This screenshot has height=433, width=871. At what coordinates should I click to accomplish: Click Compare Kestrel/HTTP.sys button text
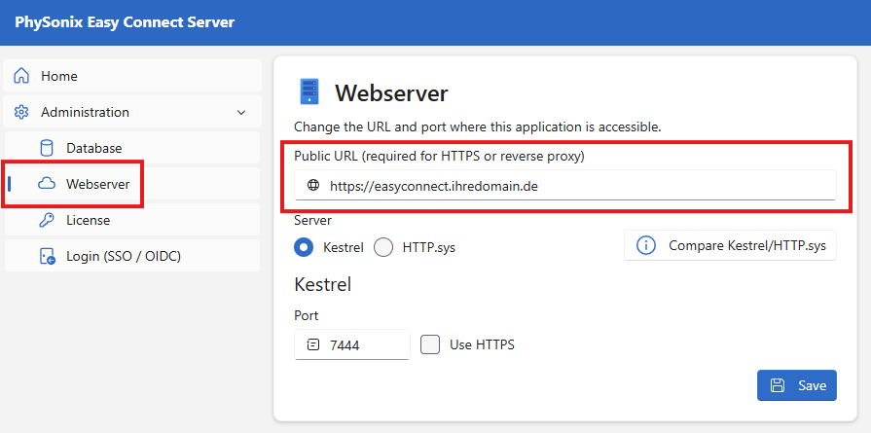tap(747, 245)
